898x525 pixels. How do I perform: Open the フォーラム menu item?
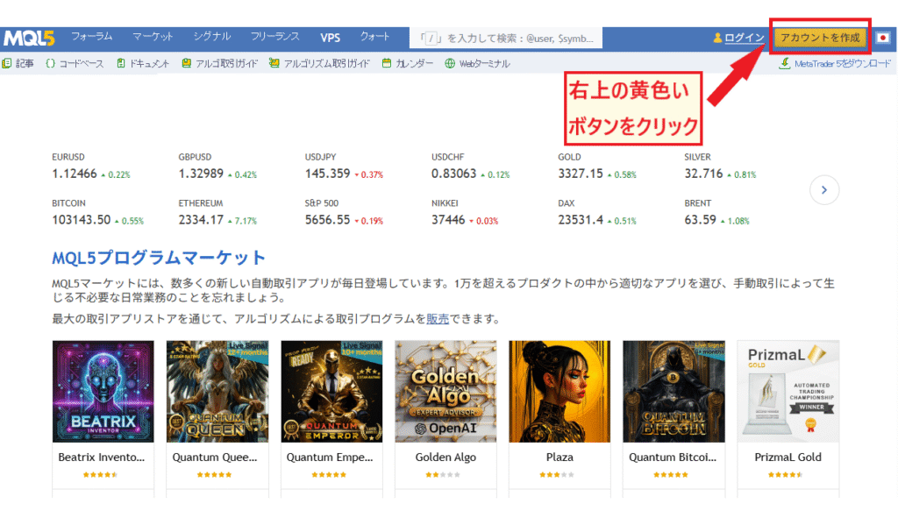click(x=91, y=37)
